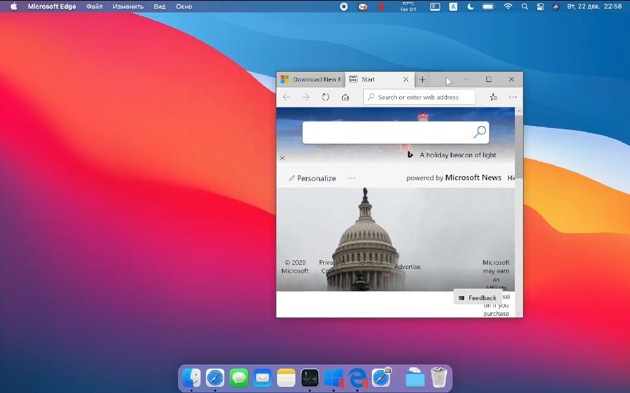Open a new tab with plus icon
Viewport: 630px width, 393px height.
tap(423, 80)
